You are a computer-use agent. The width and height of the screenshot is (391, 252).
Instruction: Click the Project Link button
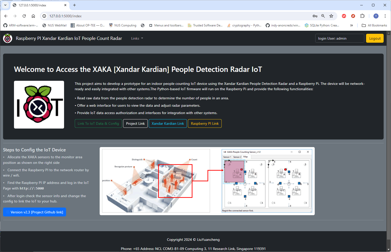point(136,123)
